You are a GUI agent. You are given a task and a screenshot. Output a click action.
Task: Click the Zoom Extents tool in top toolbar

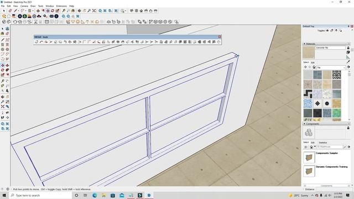pyautogui.click(x=94, y=11)
